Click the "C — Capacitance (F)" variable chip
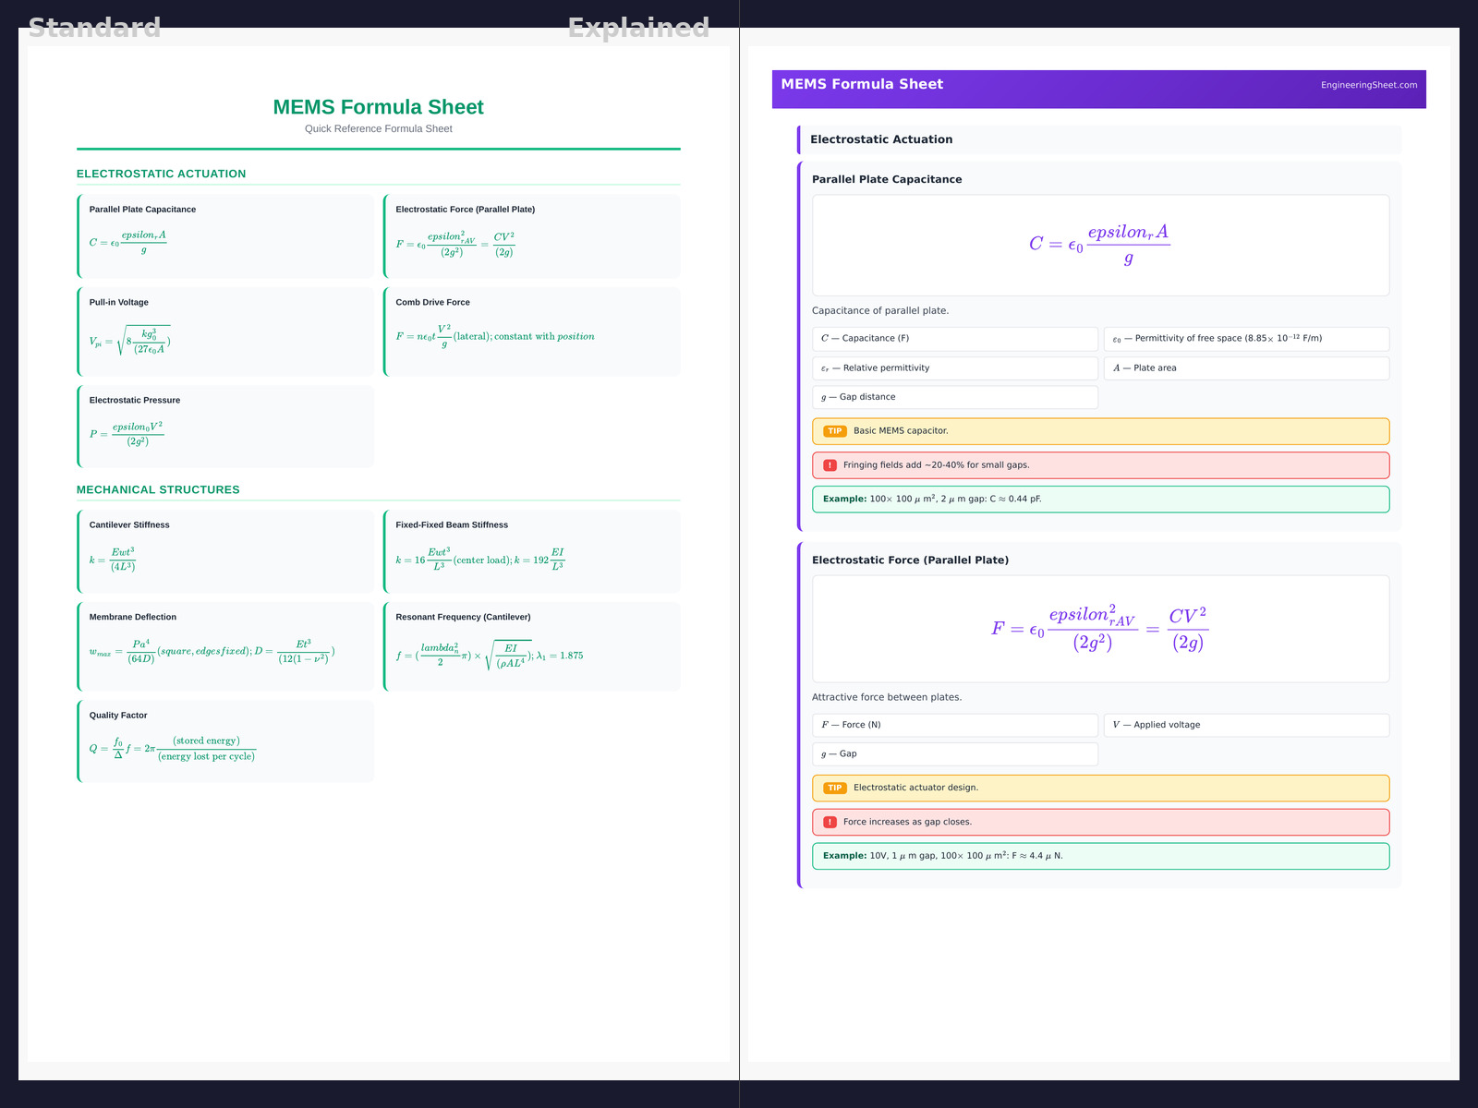Image resolution: width=1478 pixels, height=1108 pixels. [x=954, y=339]
